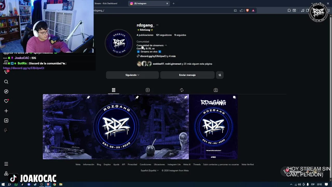Open the Condiciones footer link
The image size is (332, 187).
146,164
